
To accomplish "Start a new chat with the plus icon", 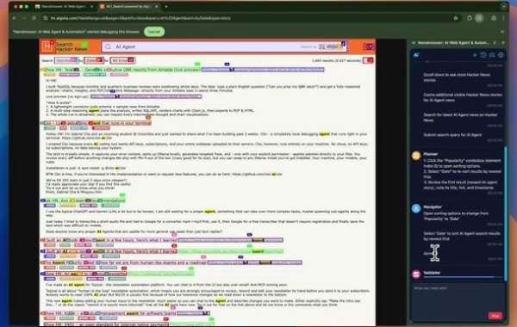I will pos(475,55).
